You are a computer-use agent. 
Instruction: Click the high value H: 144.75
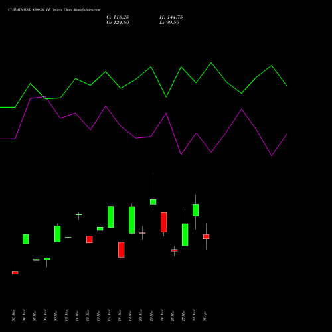tap(171, 17)
